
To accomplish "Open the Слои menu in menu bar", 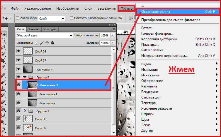I will pyautogui.click(x=89, y=8).
